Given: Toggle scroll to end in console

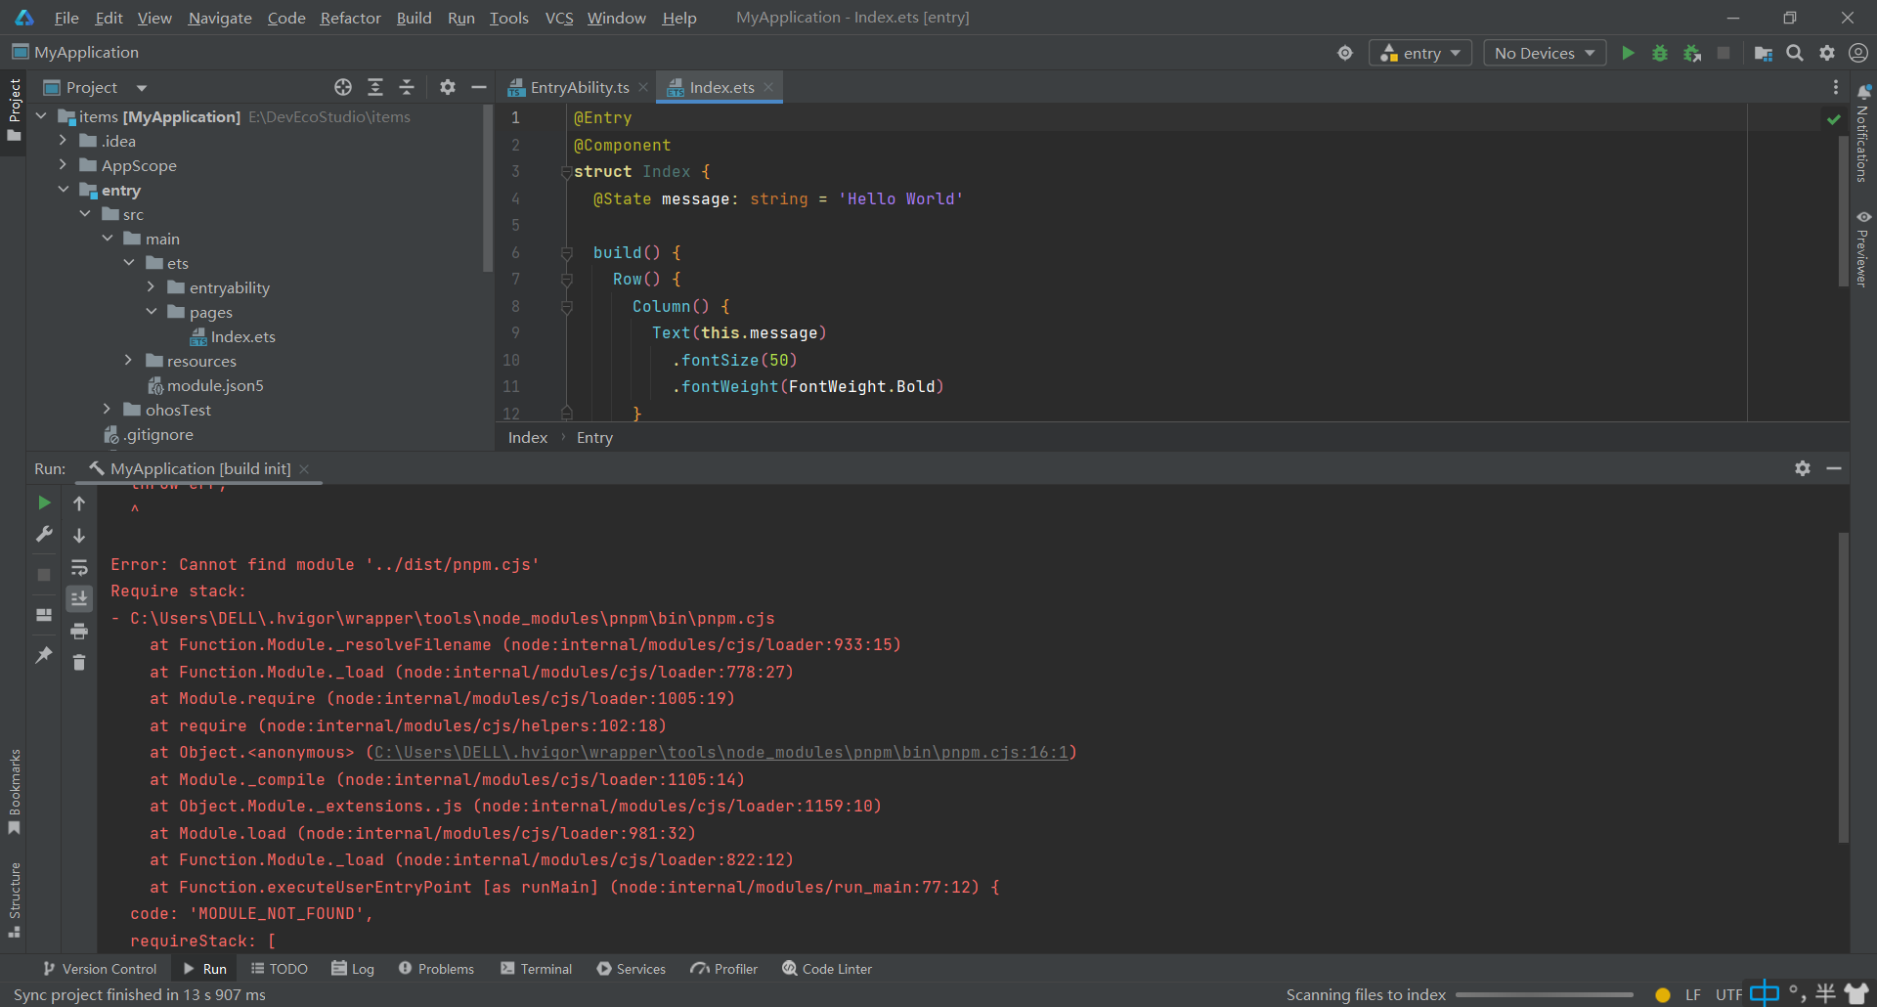Looking at the screenshot, I should click(x=79, y=598).
